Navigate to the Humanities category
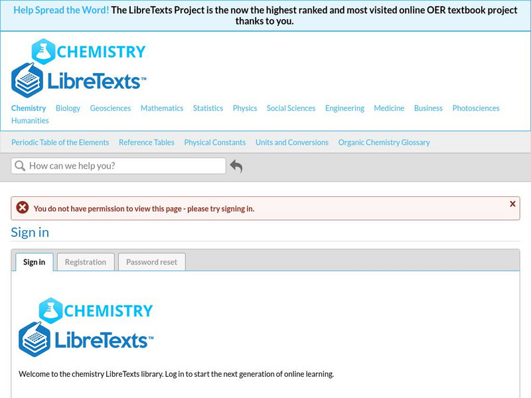 (29, 120)
